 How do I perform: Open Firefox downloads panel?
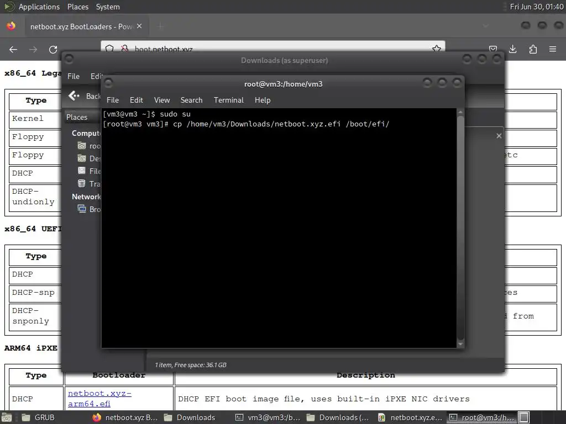point(512,49)
